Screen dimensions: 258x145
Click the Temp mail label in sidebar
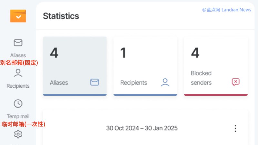[x=18, y=116]
